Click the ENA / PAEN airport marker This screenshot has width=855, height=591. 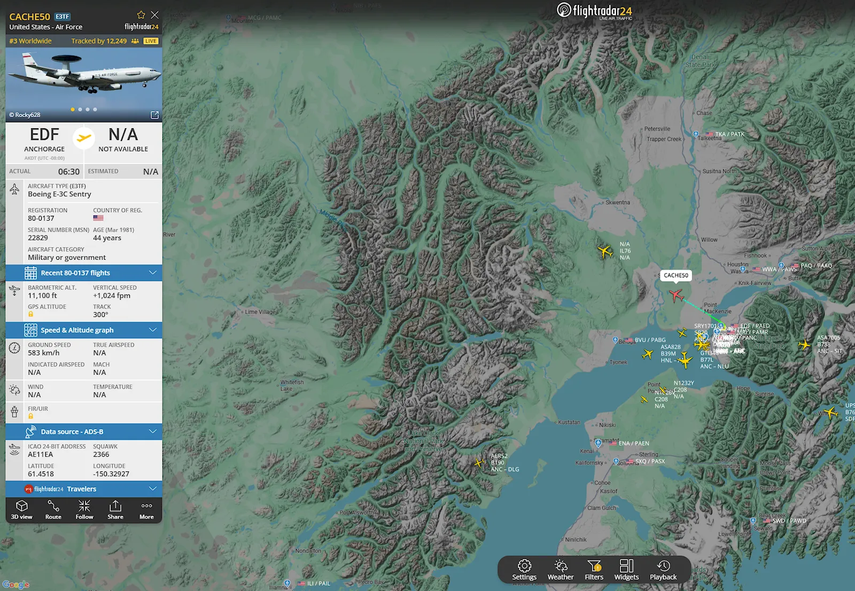point(598,444)
